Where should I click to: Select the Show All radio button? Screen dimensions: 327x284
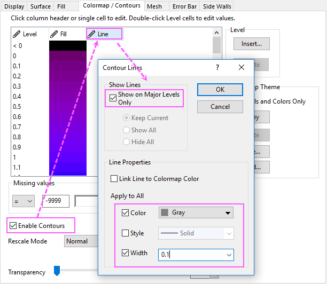[126, 130]
